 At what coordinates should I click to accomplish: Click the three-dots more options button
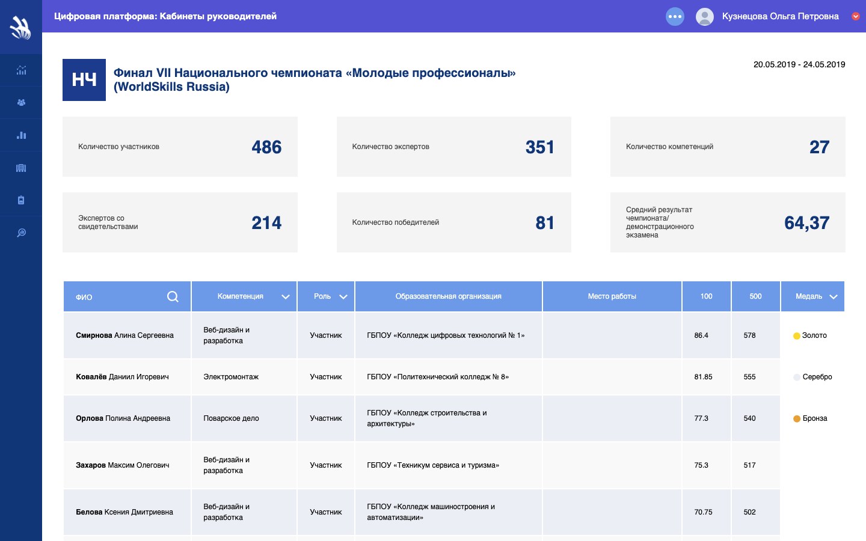pyautogui.click(x=675, y=16)
